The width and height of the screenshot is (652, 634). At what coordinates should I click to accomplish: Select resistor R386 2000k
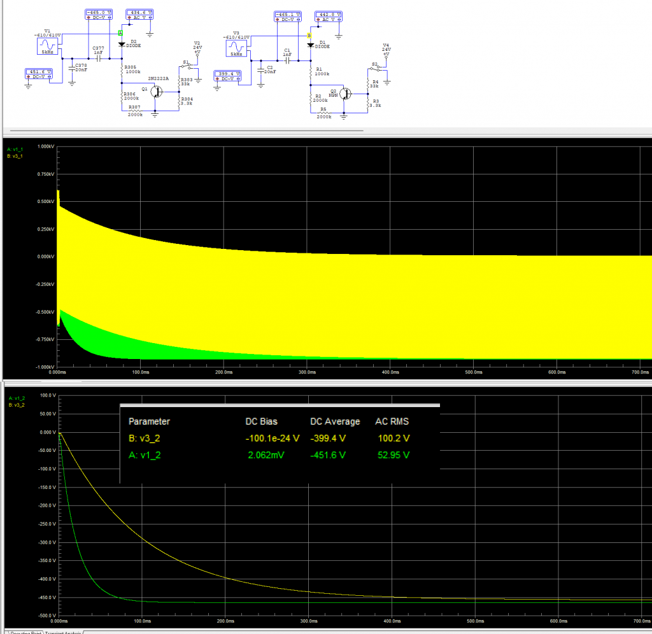pyautogui.click(x=122, y=96)
